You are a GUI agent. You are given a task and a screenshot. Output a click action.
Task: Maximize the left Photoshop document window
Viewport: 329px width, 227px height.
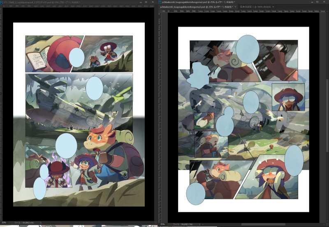pos(146,2)
